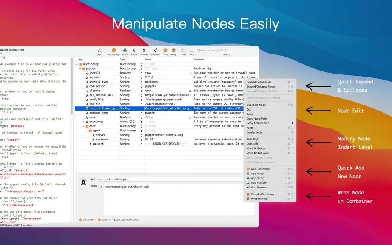Add an Array node from toolbar
This screenshot has width=392, height=245.
click(x=125, y=52)
